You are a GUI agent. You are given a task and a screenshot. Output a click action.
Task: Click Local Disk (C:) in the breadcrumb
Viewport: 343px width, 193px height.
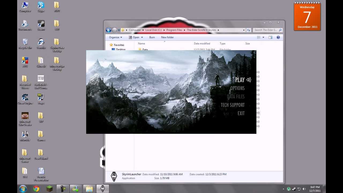coord(154,30)
